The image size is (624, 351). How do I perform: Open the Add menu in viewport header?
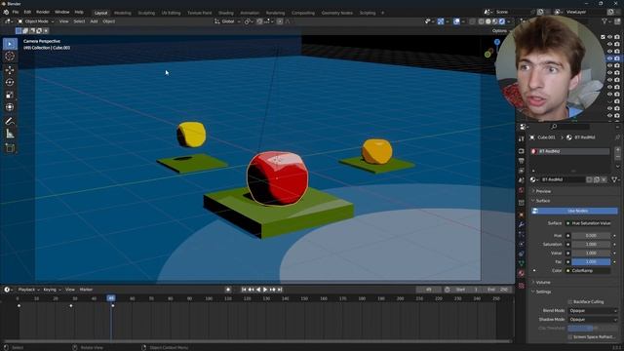click(x=94, y=21)
